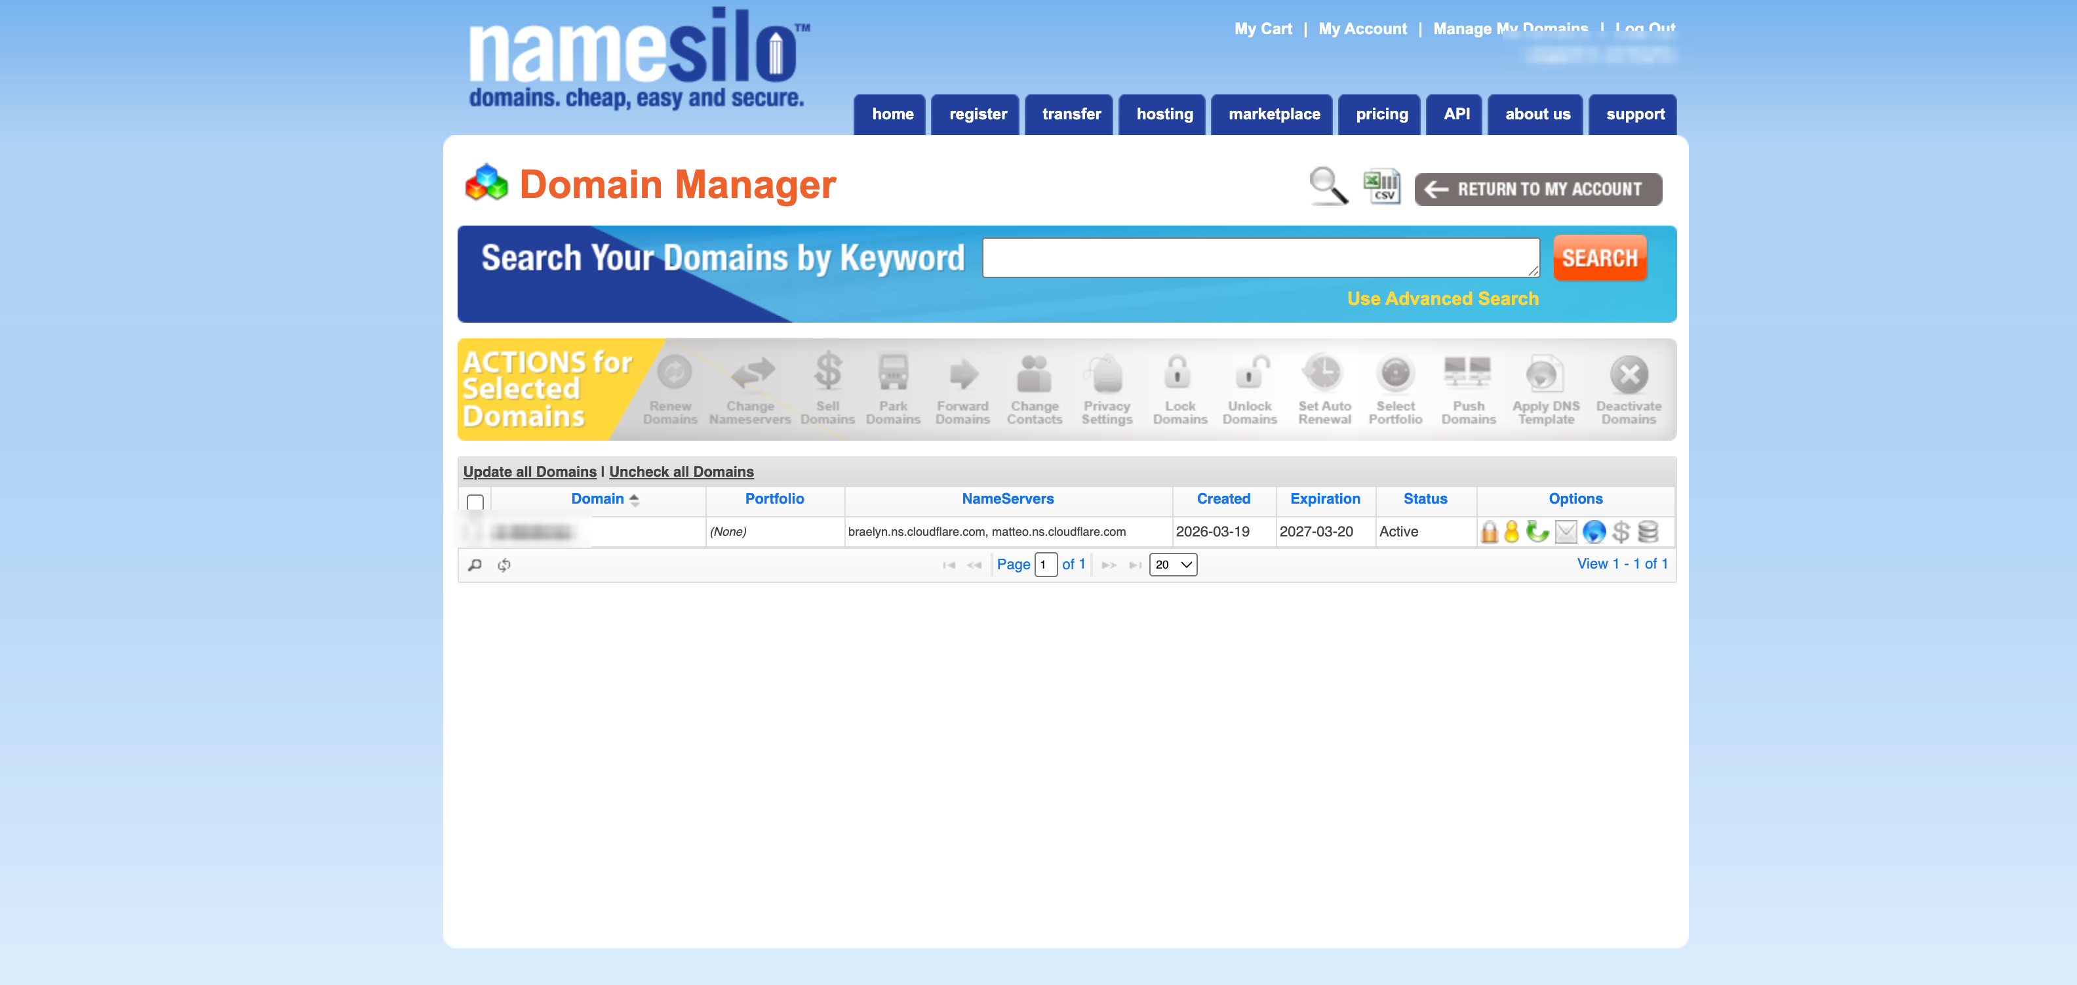This screenshot has height=985, width=2077.
Task: Tick the select-all checkbox in table header
Action: coord(476,502)
